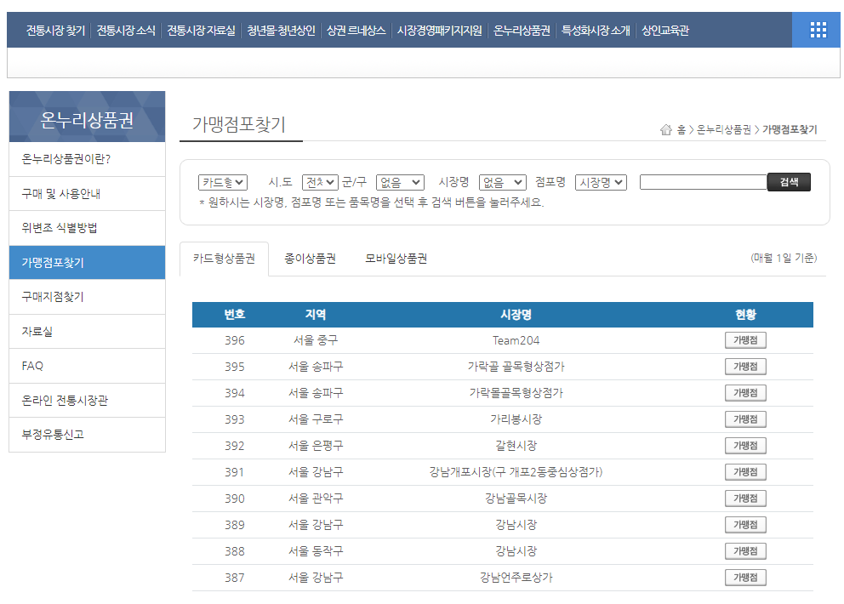Click market name 강남언주로상가
The height and width of the screenshot is (604, 844).
(x=516, y=578)
